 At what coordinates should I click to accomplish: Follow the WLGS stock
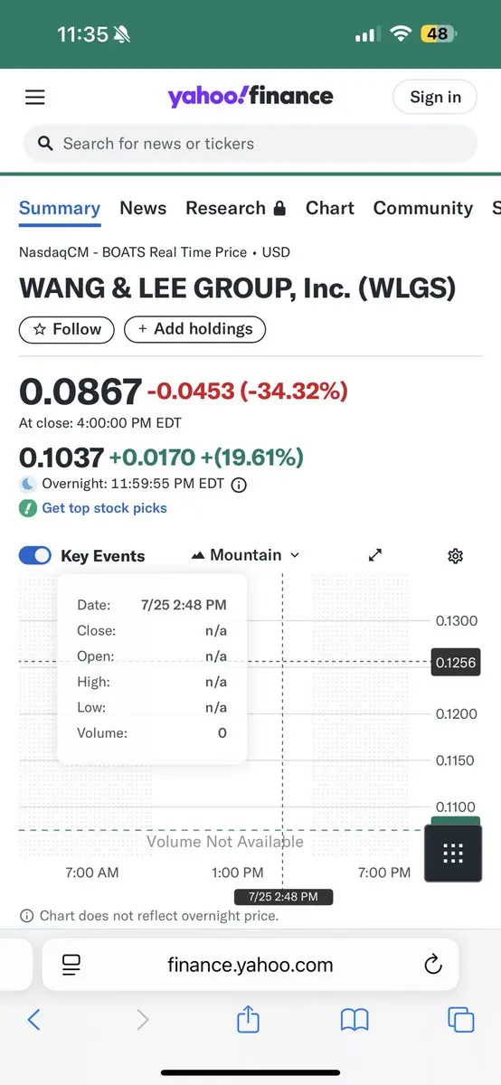coord(67,329)
